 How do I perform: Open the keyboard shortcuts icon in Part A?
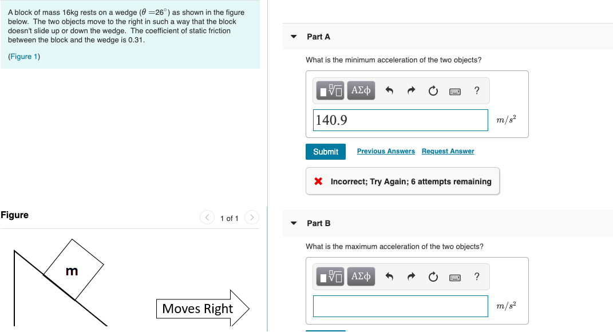point(454,90)
